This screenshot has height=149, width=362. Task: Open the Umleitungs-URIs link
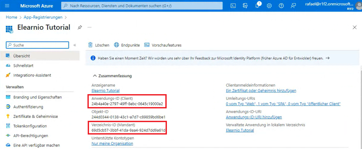283,104
